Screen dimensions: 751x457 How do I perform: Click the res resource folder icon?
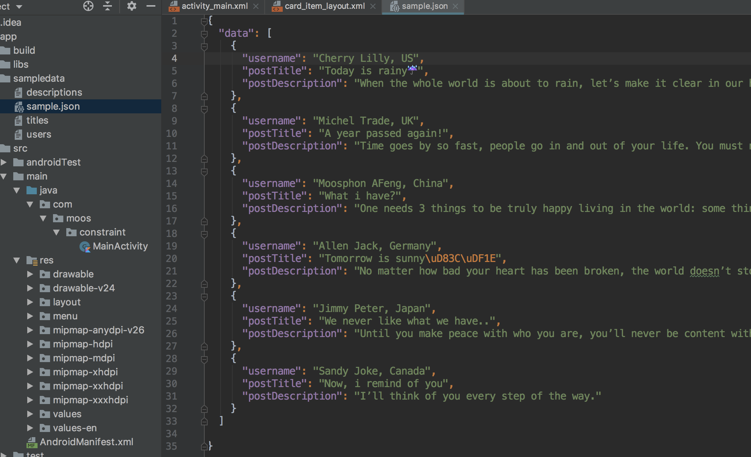point(32,261)
